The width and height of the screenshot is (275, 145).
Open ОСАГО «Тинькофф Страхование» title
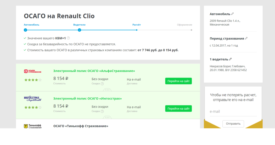pos(81,126)
